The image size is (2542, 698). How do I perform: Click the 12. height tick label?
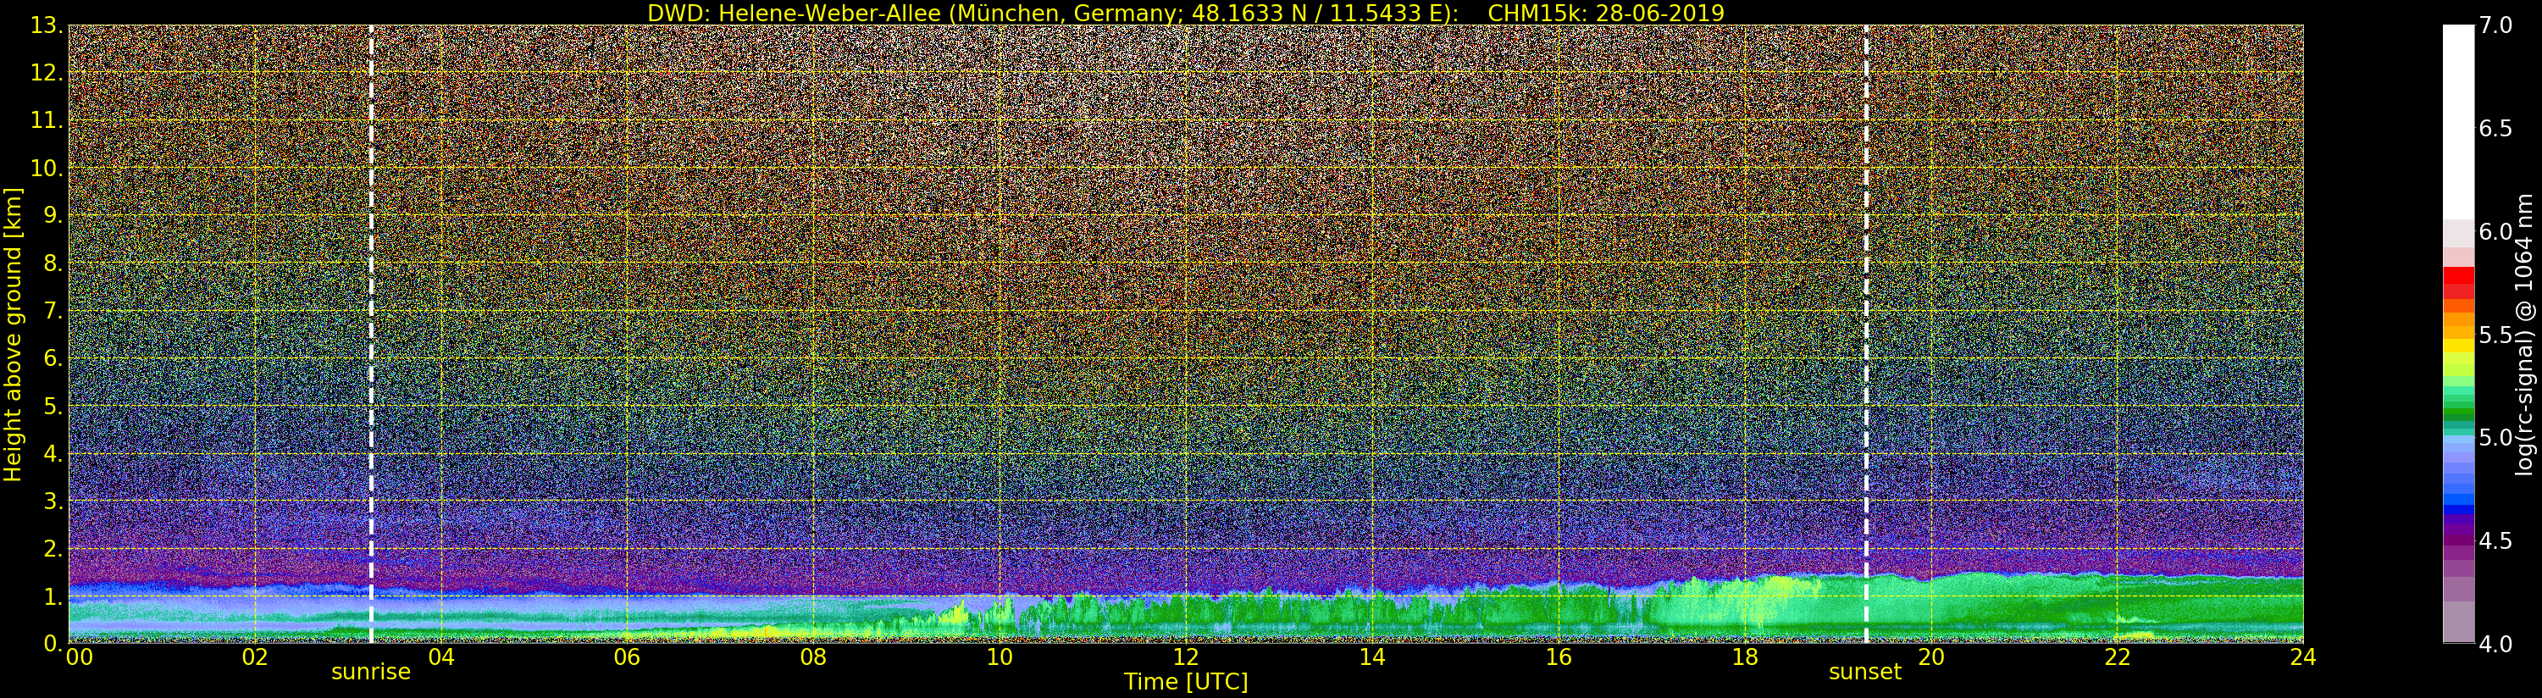pyautogui.click(x=47, y=73)
